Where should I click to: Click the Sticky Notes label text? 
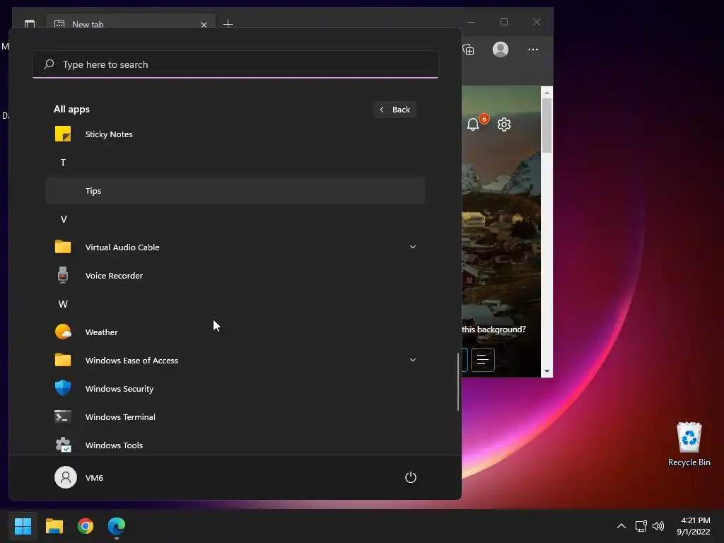[x=109, y=134]
